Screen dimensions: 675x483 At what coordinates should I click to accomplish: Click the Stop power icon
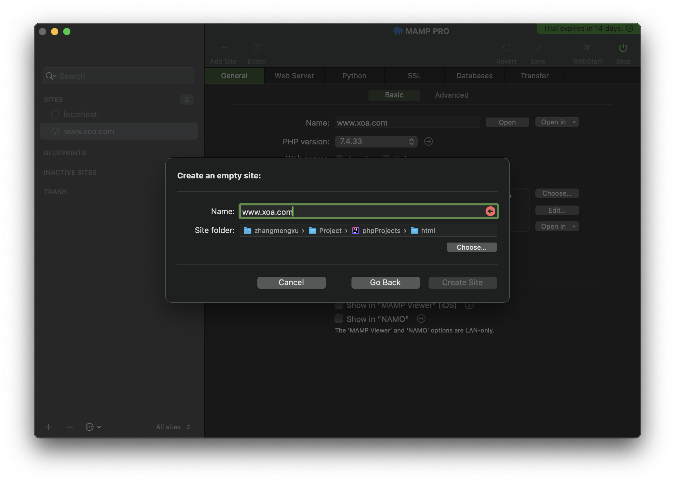[623, 48]
